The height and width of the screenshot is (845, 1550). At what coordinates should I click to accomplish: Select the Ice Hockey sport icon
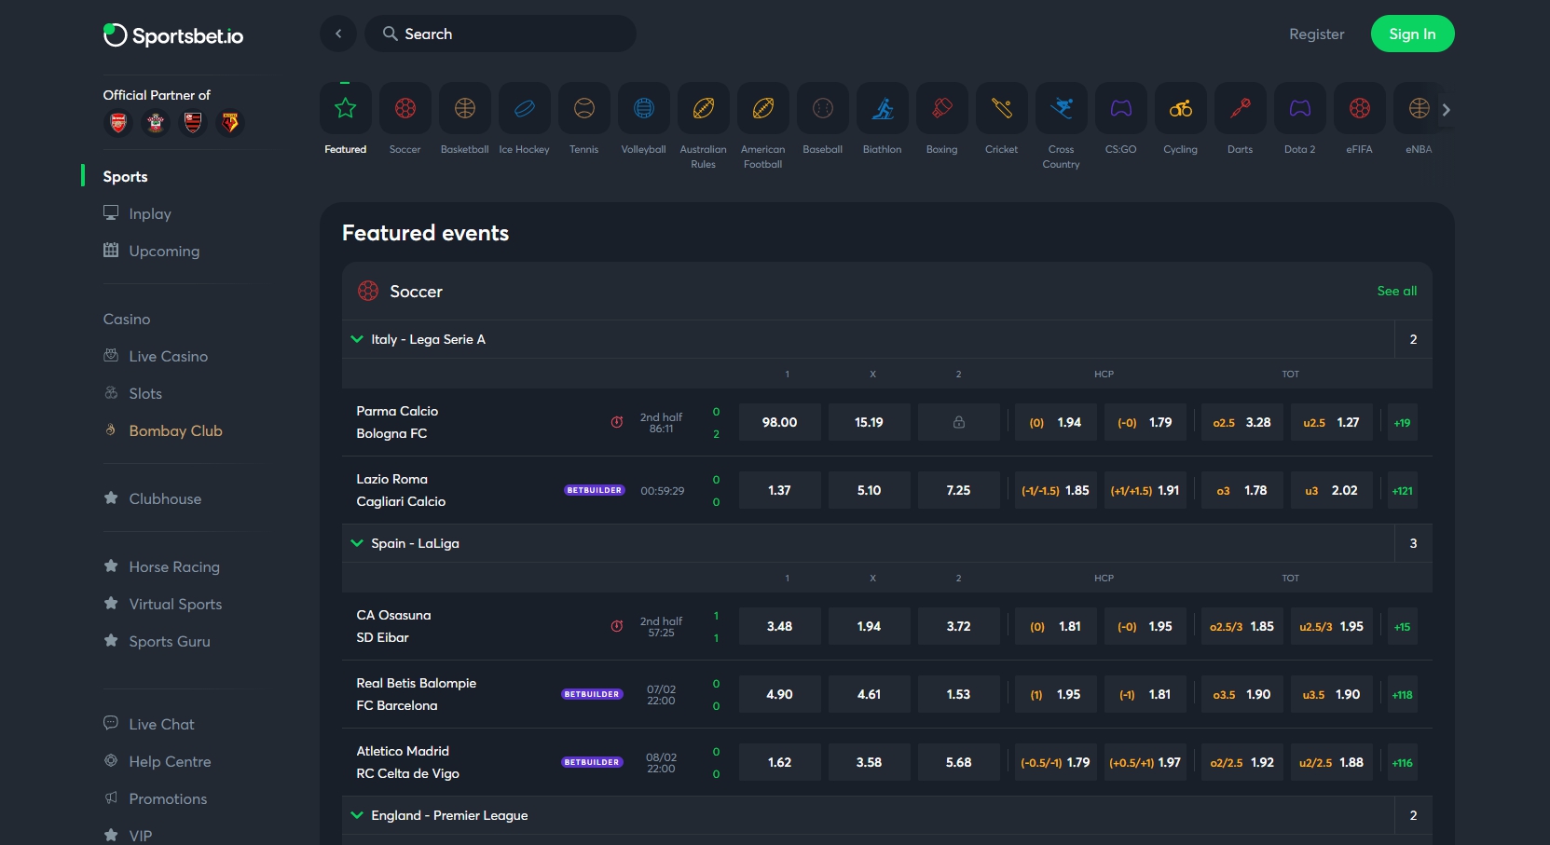(525, 108)
